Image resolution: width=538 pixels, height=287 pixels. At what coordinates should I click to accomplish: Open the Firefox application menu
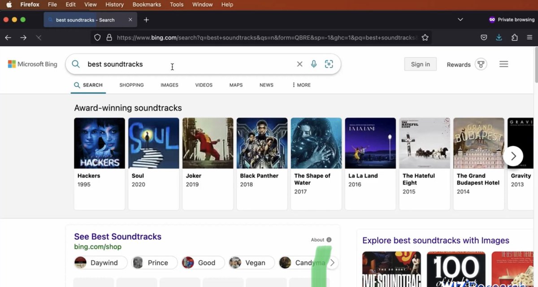[30, 4]
